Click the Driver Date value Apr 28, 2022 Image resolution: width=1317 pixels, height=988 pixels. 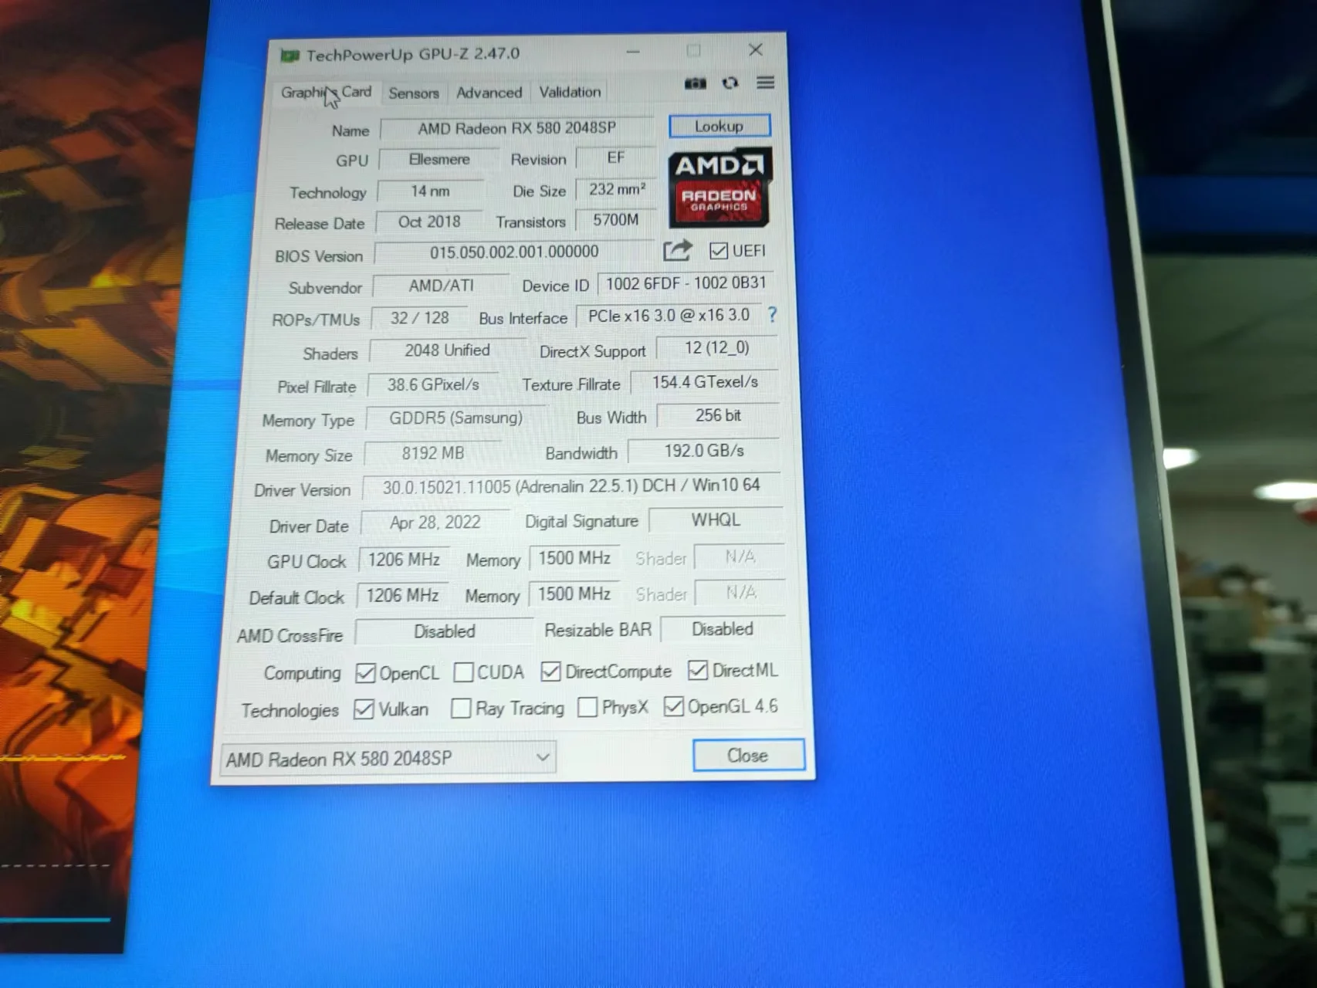pos(435,523)
